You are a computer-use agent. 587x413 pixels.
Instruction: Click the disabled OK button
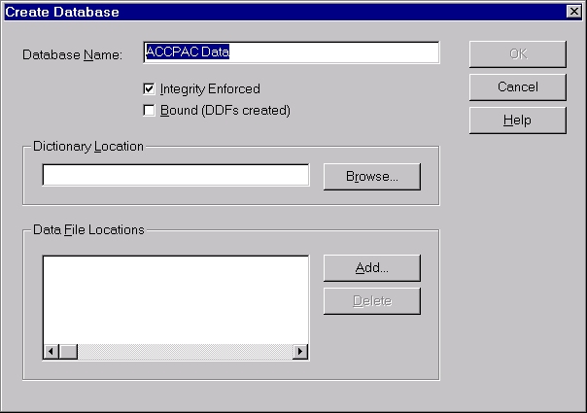[x=518, y=54]
